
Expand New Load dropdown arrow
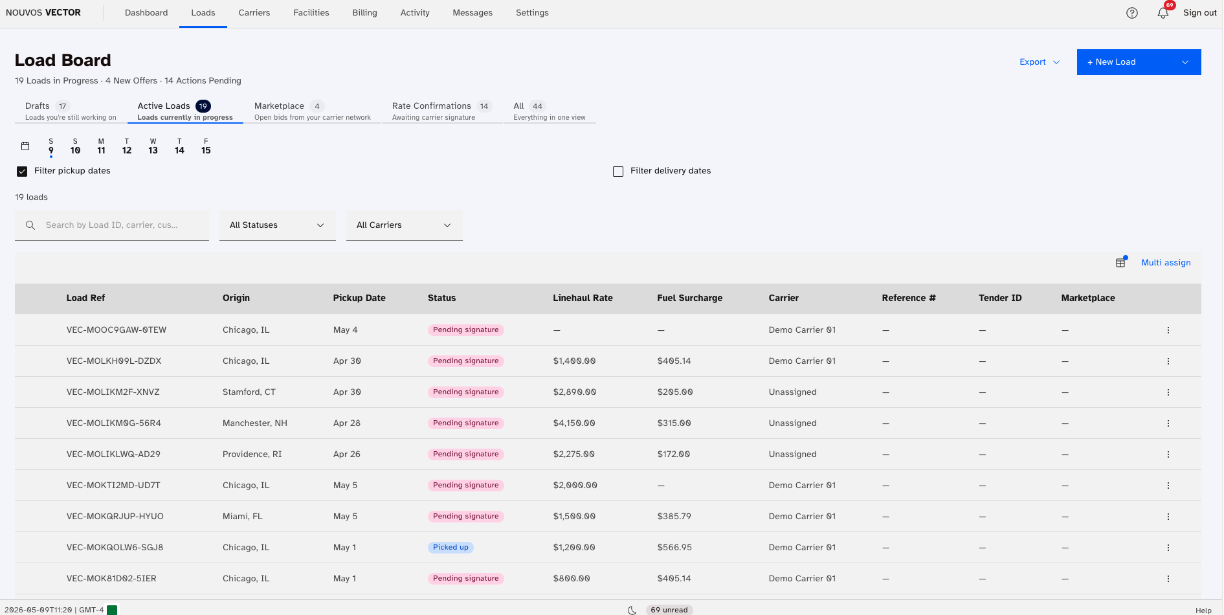coord(1185,62)
